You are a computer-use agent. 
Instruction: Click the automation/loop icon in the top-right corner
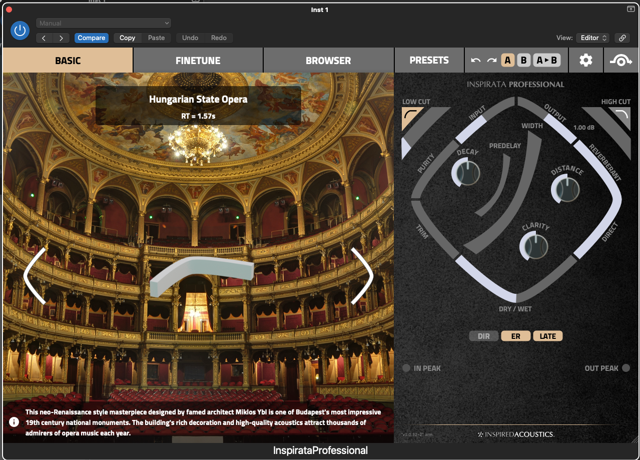[620, 60]
